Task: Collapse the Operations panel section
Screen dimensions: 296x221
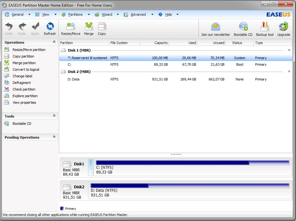Action: [x=54, y=42]
